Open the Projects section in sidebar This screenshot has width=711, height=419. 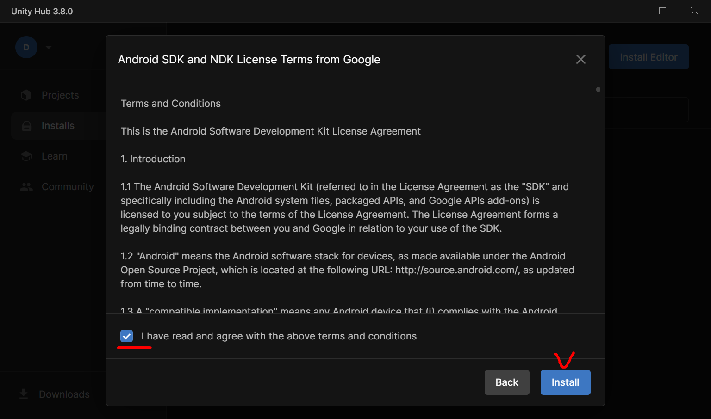coord(60,95)
